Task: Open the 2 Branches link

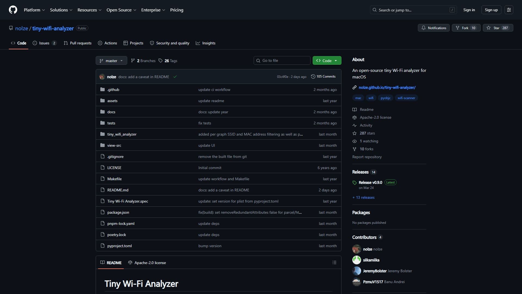Action: (x=143, y=61)
